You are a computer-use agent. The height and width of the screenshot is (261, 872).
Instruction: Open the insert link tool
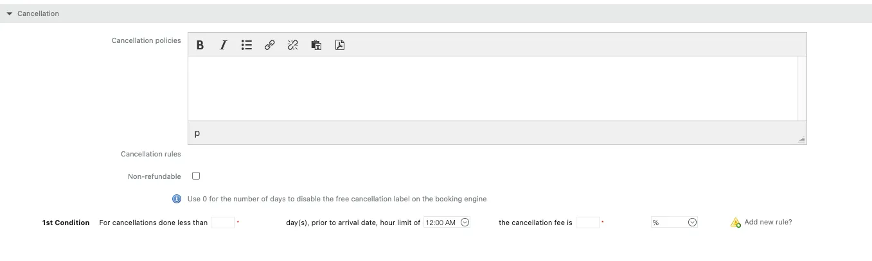click(x=270, y=45)
